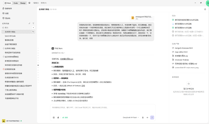209x124 pixels.
Task: Open the 竞争投稿 markdown artifact
Action: (186, 64)
